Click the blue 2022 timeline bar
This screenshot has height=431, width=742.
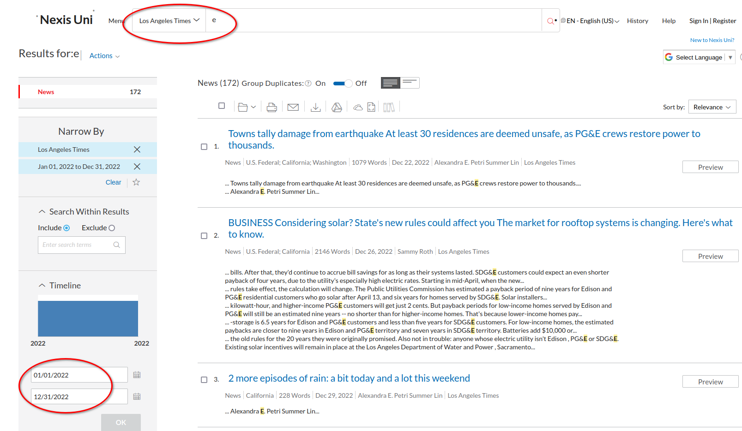coord(88,318)
